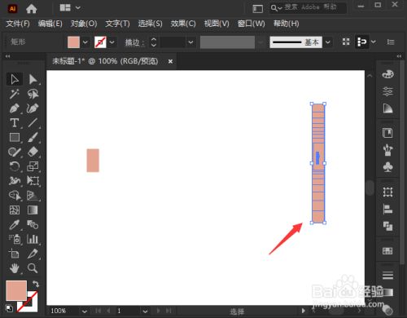Select the Warp tool
This screenshot has width=407, height=318.
coord(14,181)
